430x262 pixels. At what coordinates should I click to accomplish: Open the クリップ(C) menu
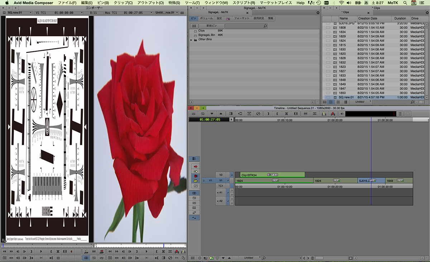[x=123, y=3]
